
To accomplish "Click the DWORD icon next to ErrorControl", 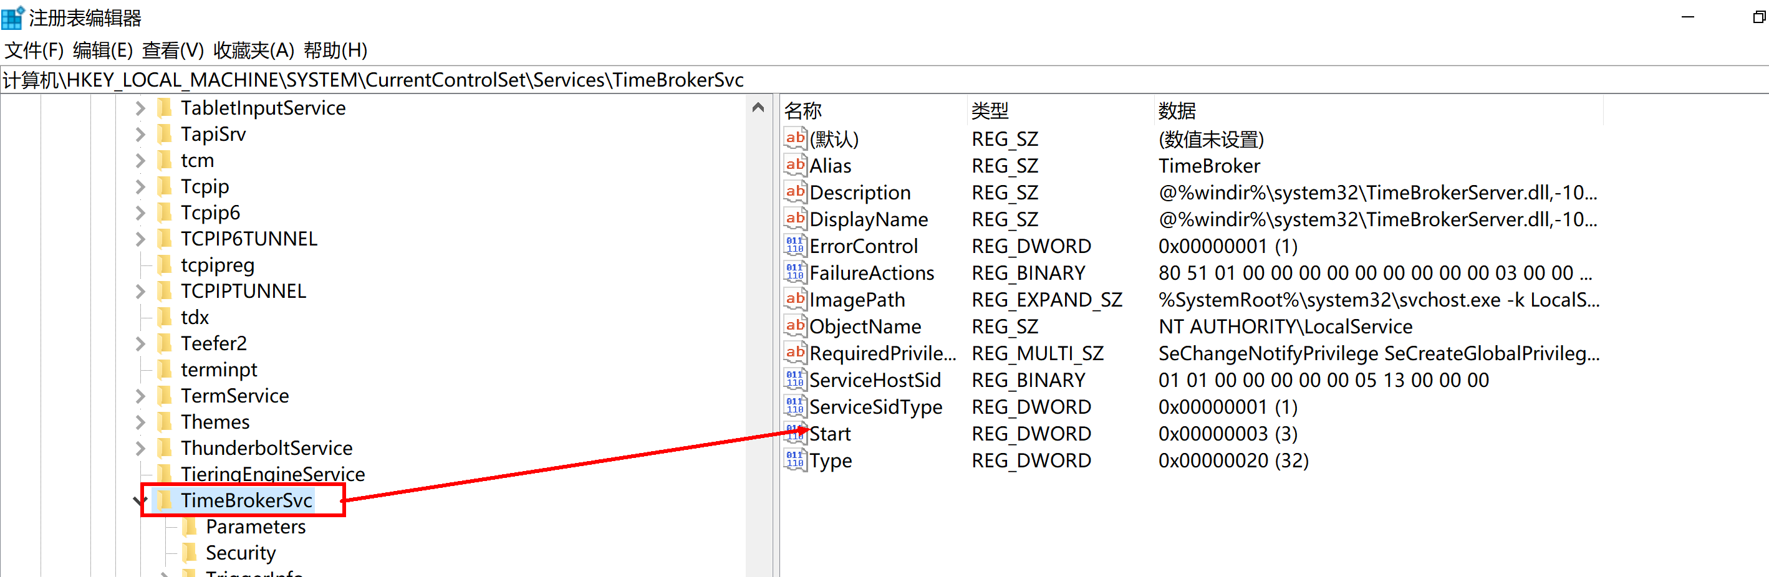I will pos(794,246).
